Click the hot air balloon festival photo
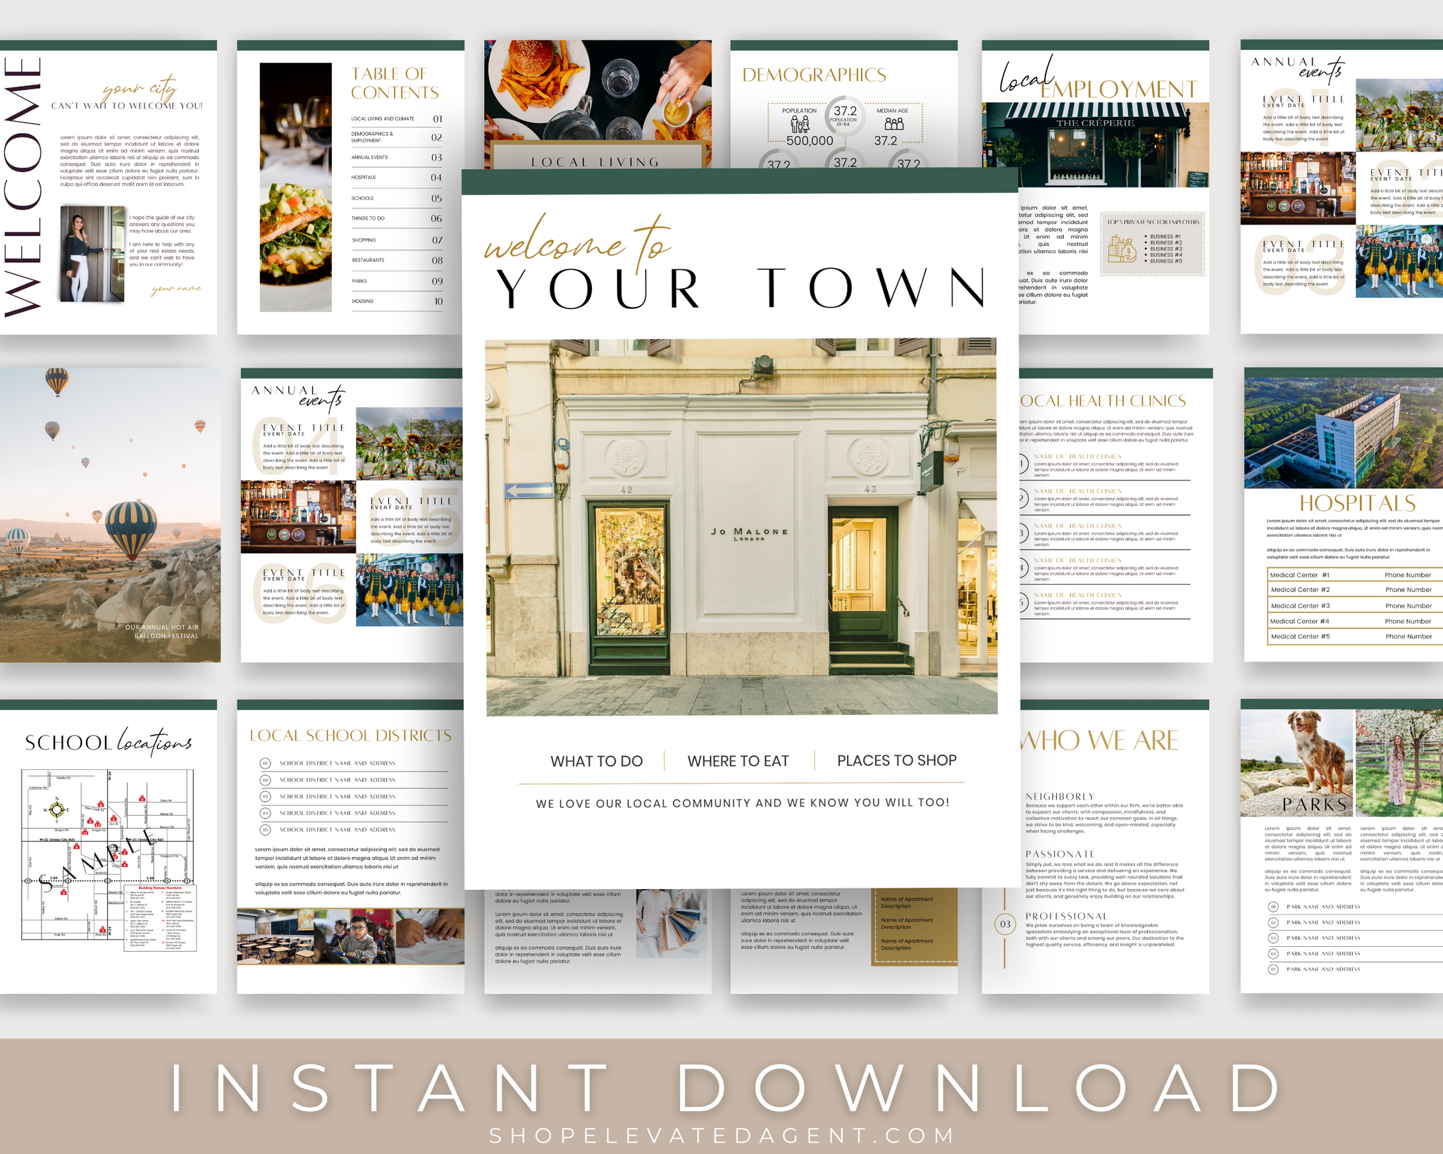 tap(109, 514)
